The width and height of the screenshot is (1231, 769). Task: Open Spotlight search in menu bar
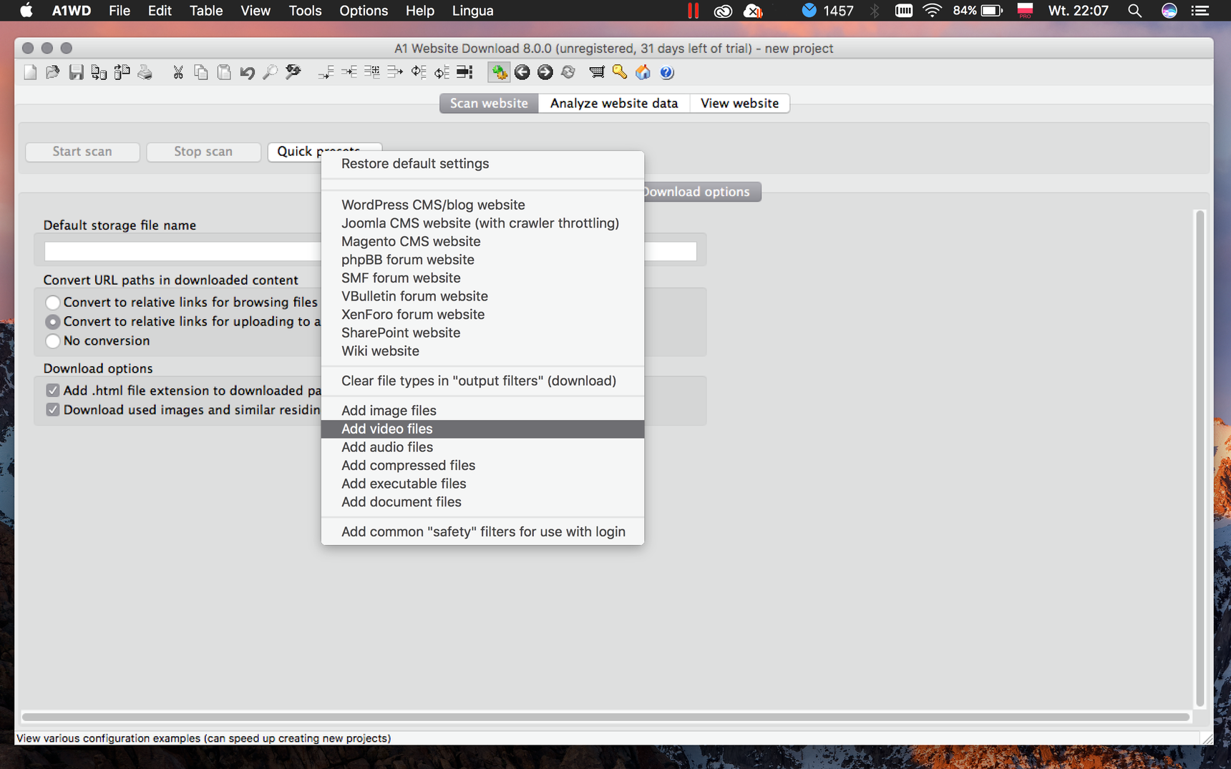(1134, 11)
